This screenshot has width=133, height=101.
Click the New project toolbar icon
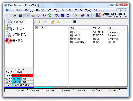(9, 15)
